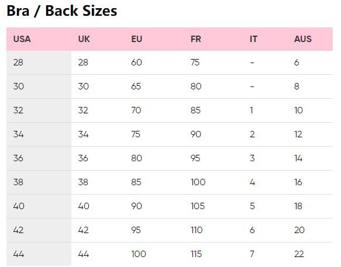
Task: Click USA size 34 row cell
Action: click(39, 134)
